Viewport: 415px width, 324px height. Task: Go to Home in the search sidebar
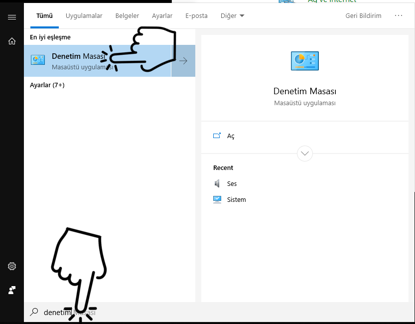(12, 41)
